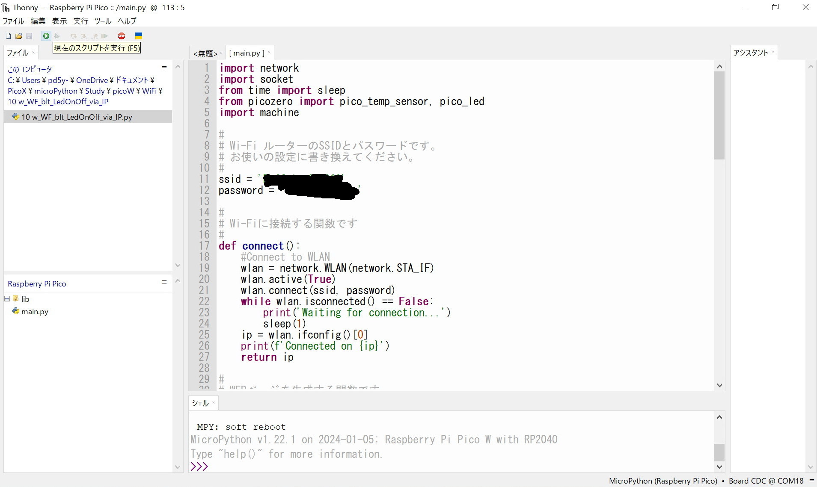Close the ファイル panel tab
The height and width of the screenshot is (487, 817).
tap(33, 53)
